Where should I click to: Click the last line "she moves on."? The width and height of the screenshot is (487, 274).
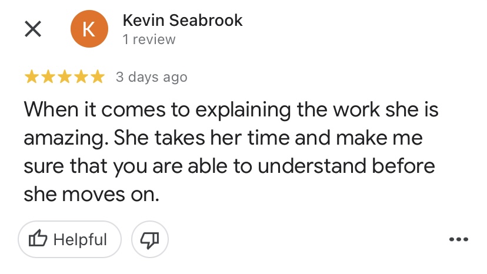[x=91, y=194]
